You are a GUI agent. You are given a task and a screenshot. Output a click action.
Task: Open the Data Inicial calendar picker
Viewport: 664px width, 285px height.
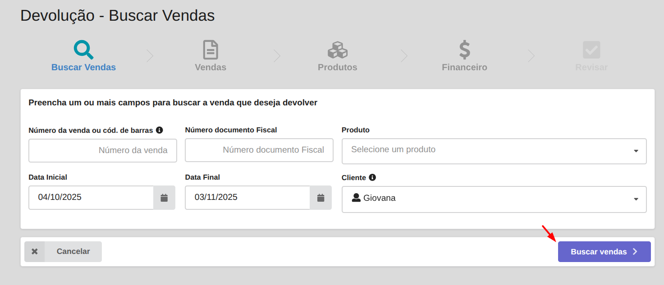164,198
